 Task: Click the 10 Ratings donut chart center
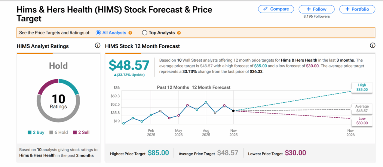click(57, 101)
